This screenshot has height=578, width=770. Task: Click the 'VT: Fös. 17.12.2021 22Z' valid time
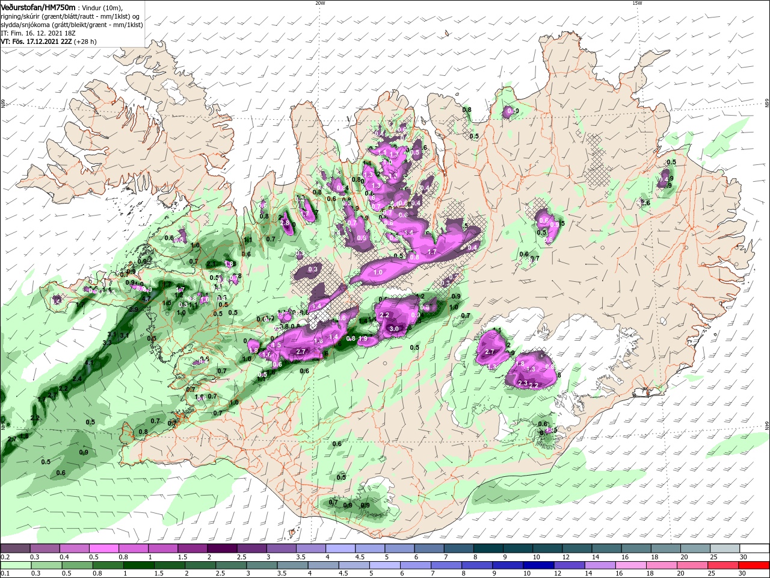37,42
